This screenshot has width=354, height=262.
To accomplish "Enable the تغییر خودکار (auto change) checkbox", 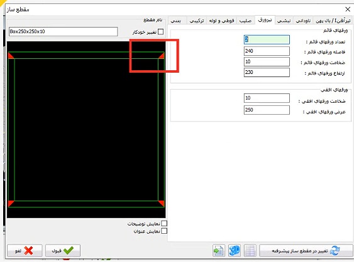I will [x=160, y=32].
